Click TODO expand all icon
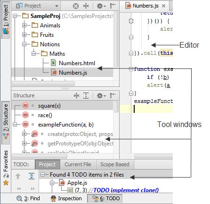Image resolution: width=210 pixels, height=204 pixels. [x=32, y=176]
